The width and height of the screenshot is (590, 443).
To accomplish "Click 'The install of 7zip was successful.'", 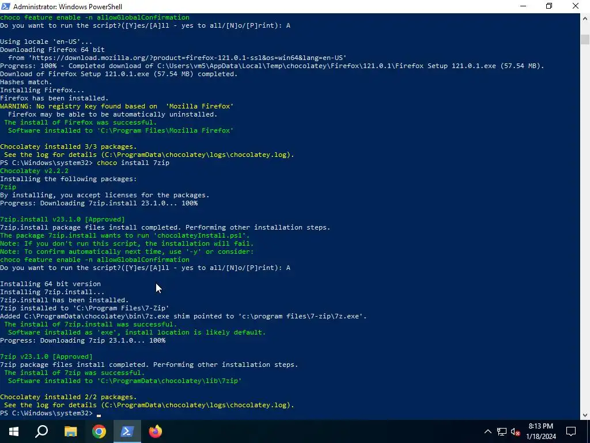I will (x=74, y=373).
